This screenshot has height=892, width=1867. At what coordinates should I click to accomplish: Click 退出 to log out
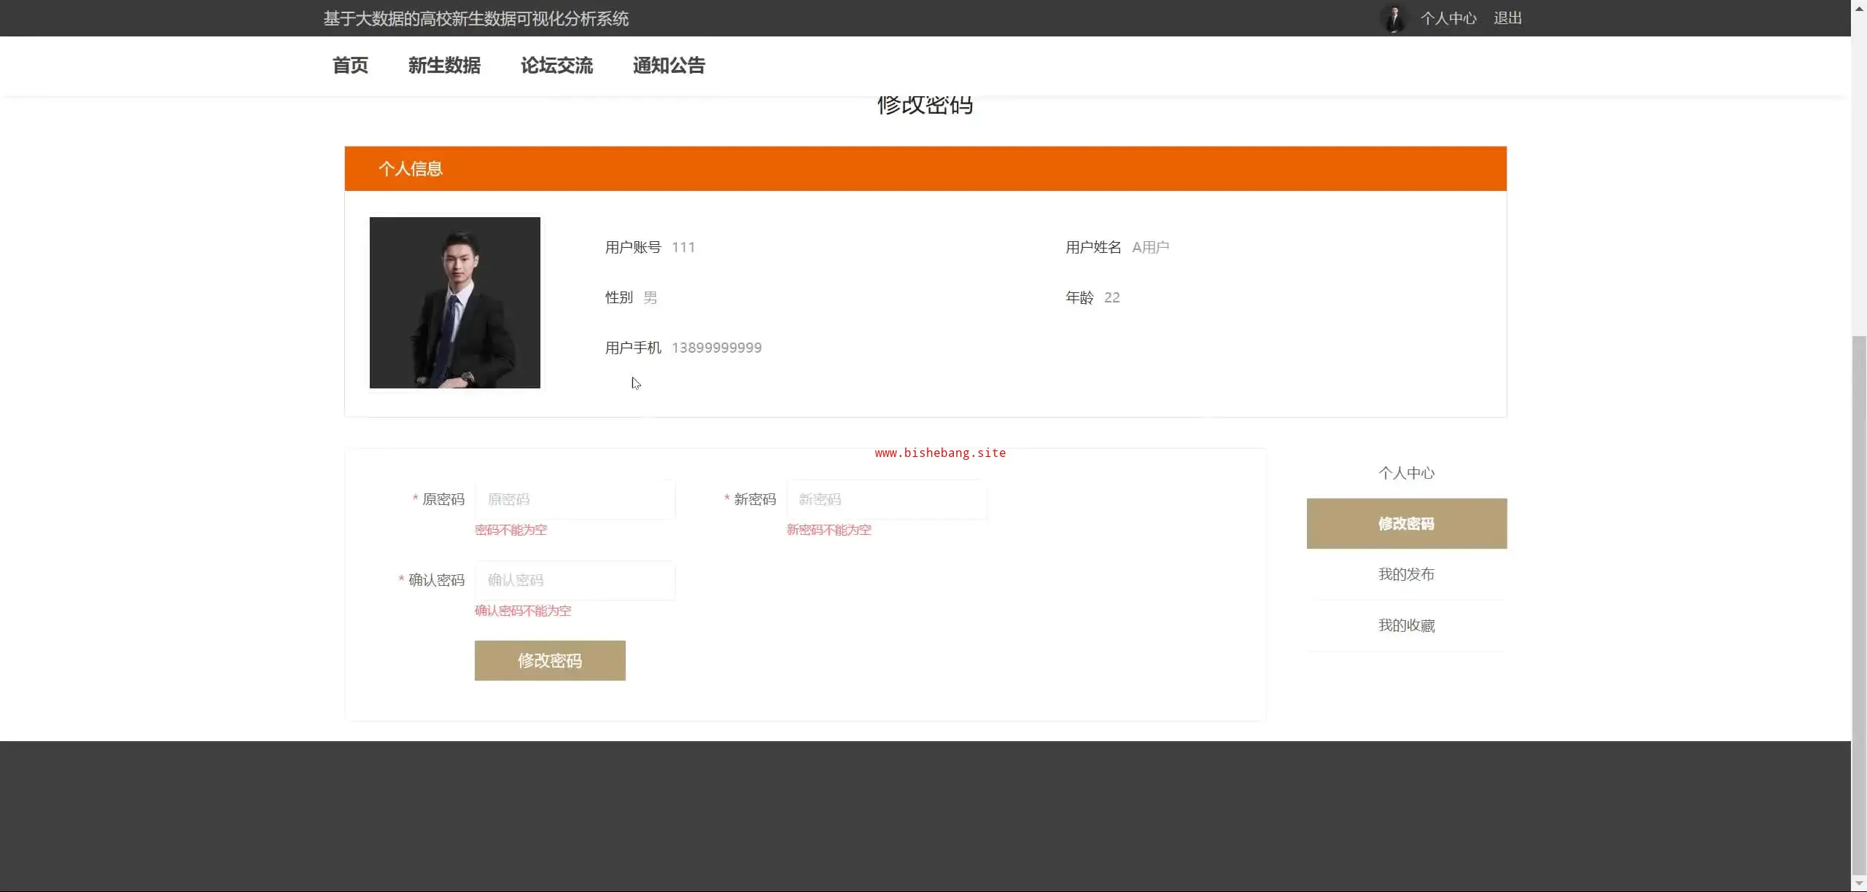[1507, 18]
